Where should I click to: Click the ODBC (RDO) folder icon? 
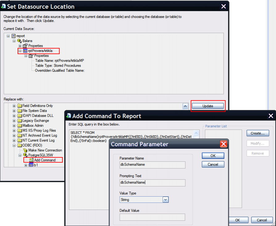[19, 145]
